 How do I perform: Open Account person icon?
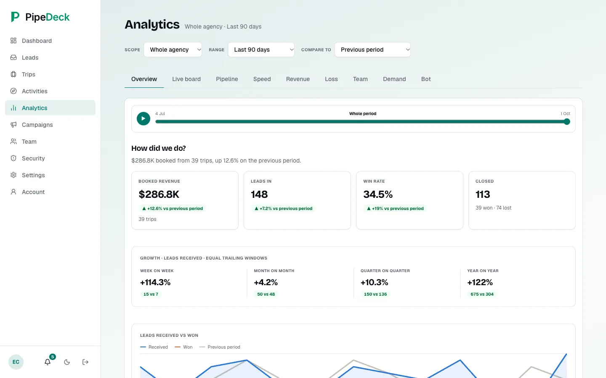coord(13,192)
